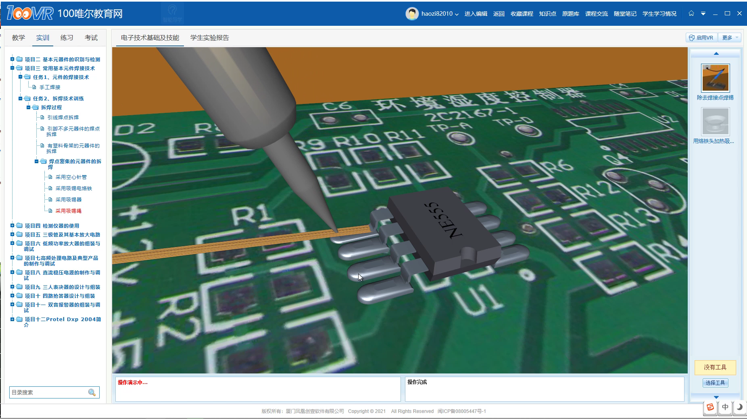This screenshot has width=747, height=419.
Task: Expand the 项目四 检测仪器的使用 node
Action: [x=13, y=226]
